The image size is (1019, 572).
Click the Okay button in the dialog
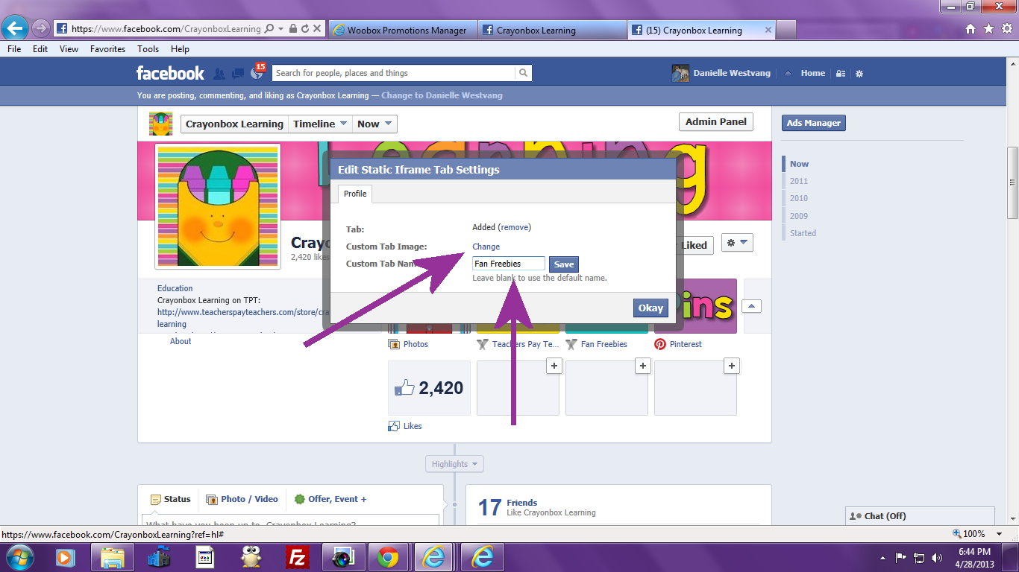pos(650,308)
